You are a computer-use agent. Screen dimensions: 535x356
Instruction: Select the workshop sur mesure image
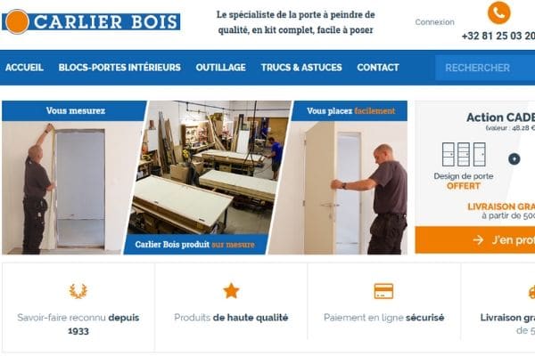209,177
